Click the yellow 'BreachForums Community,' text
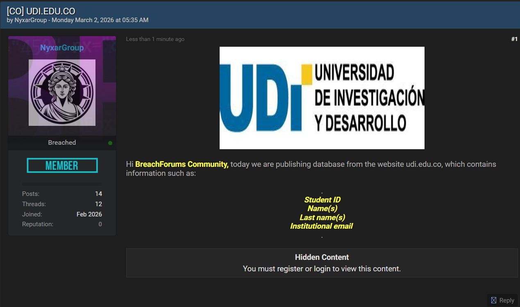Viewport: 520px width, 307px height. click(x=182, y=164)
